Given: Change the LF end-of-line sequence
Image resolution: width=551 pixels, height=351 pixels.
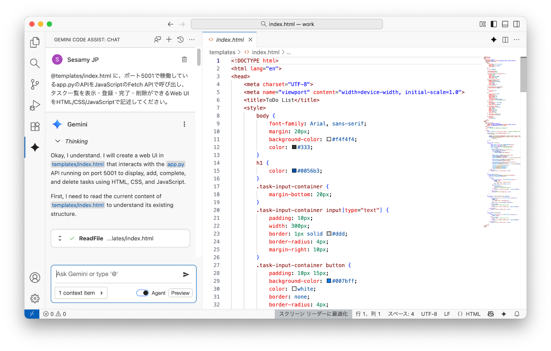Looking at the screenshot, I should coord(447,314).
